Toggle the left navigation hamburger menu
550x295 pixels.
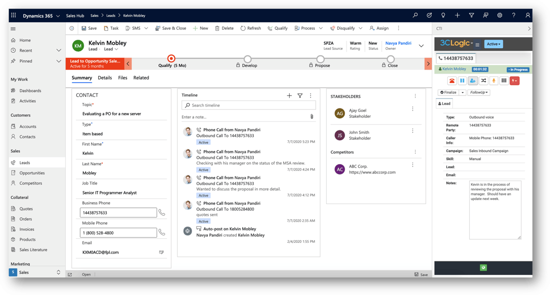click(x=13, y=29)
